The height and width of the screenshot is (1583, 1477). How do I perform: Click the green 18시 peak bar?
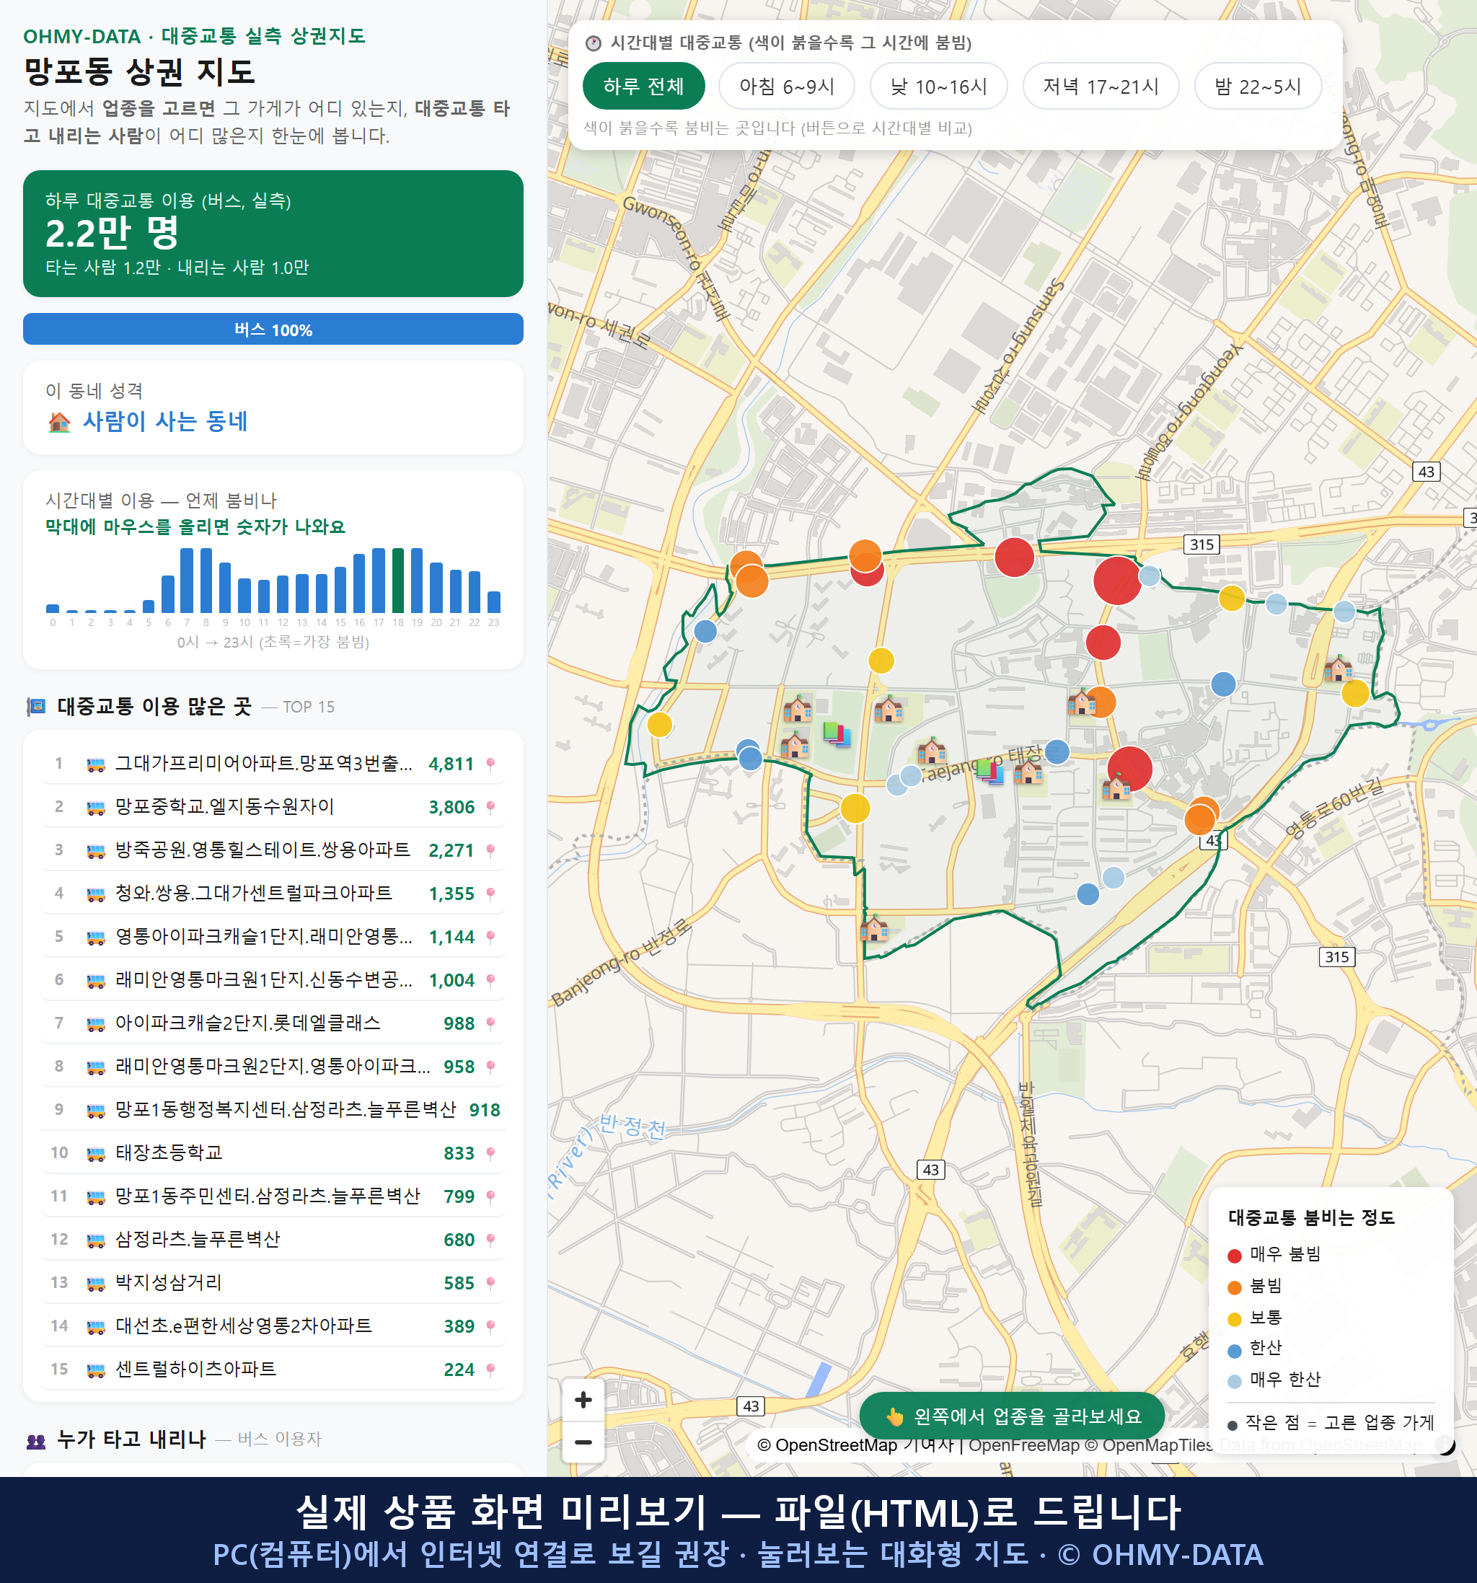(x=397, y=580)
